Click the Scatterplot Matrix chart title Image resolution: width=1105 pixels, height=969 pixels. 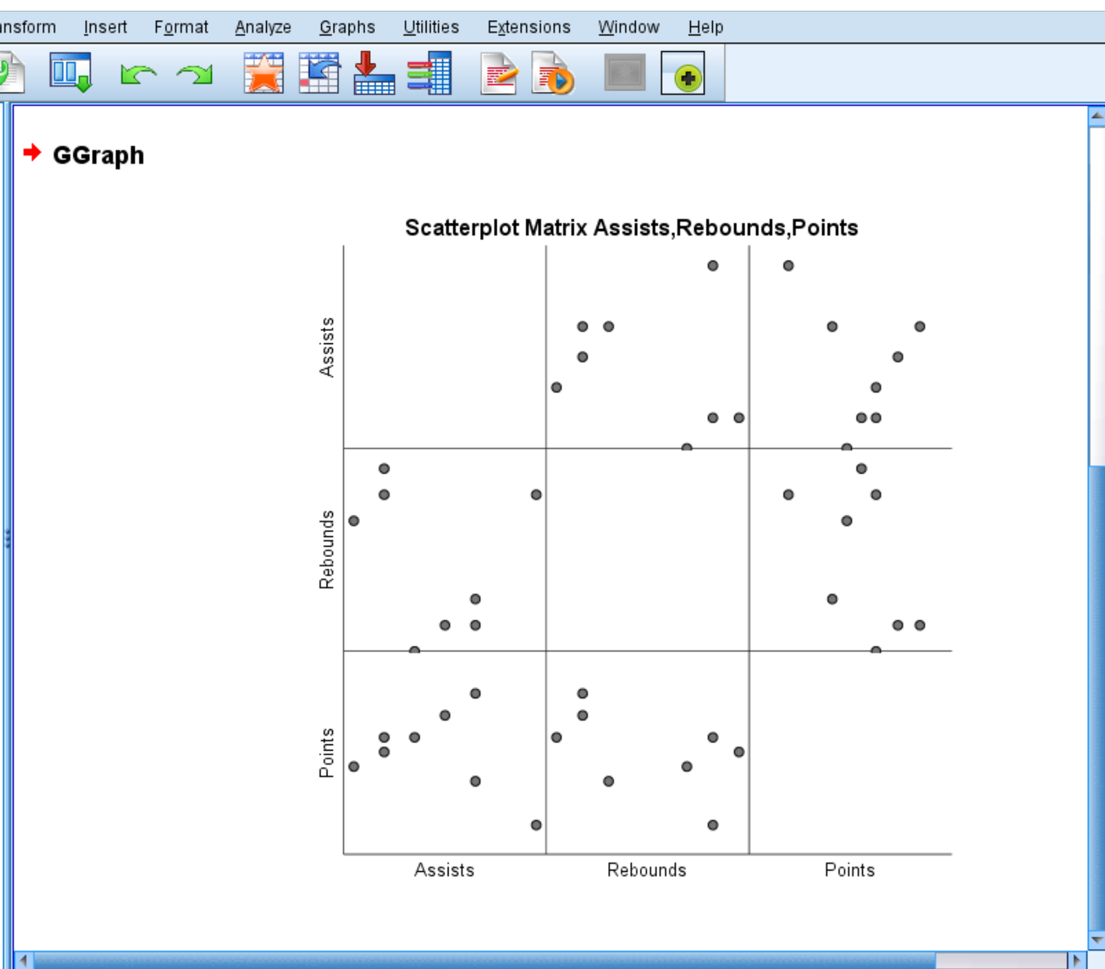pos(631,227)
